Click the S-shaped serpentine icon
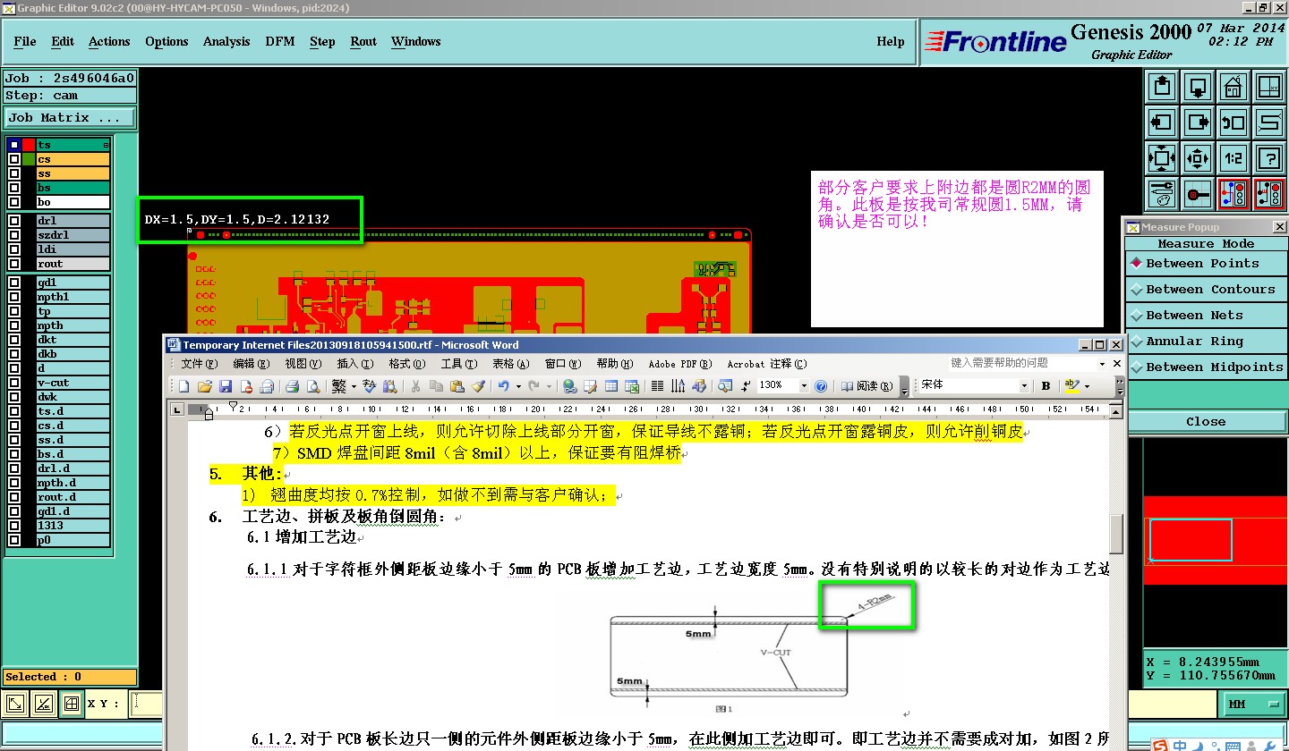The height and width of the screenshot is (751, 1289). point(1269,122)
